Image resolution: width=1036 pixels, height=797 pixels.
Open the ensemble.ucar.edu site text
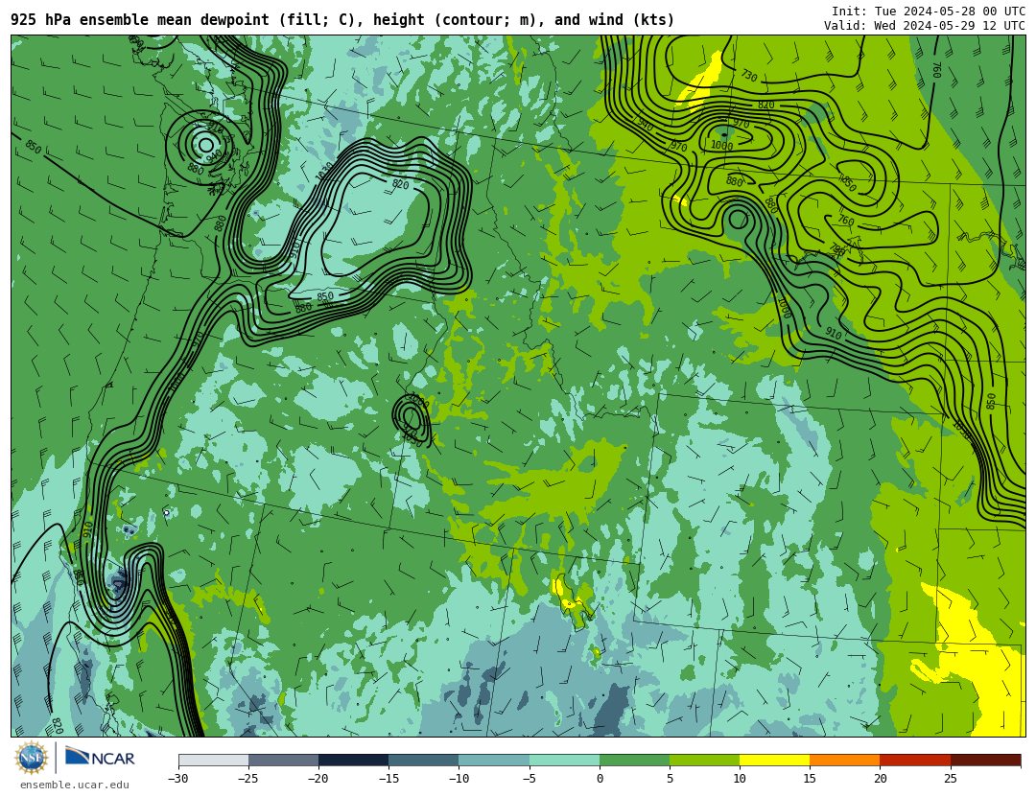click(75, 785)
